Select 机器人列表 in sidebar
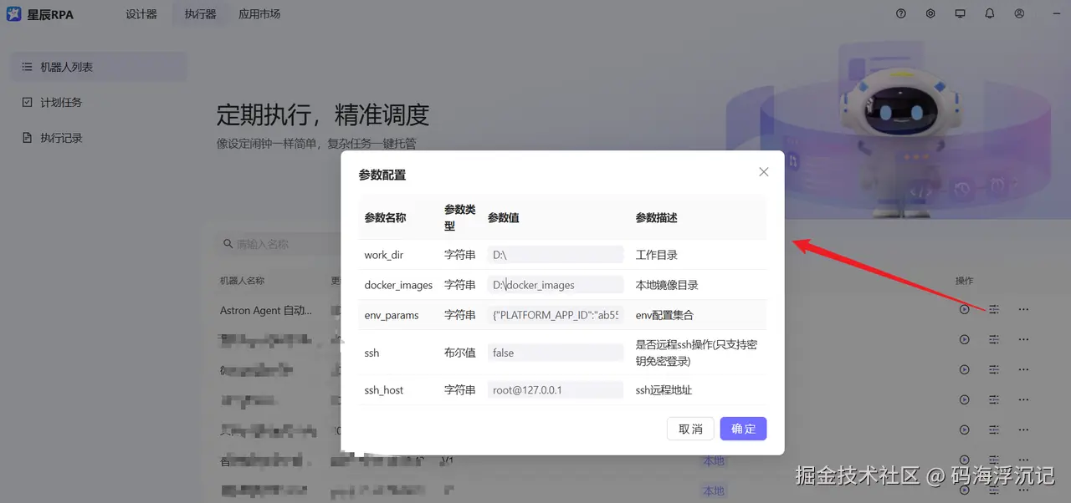 (99, 67)
